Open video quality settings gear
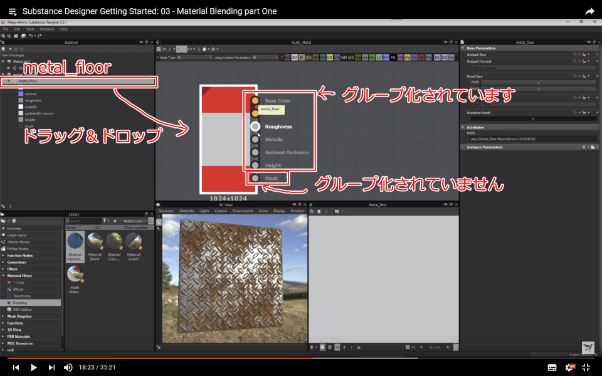The image size is (602, 376). pos(569,368)
